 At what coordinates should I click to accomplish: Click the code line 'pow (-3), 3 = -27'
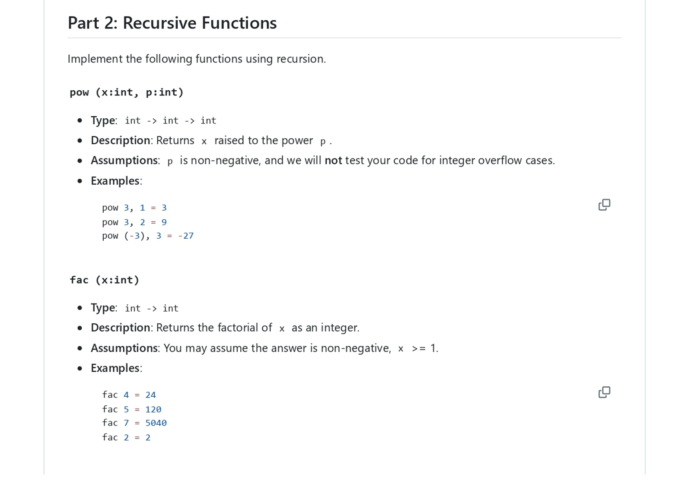click(148, 236)
